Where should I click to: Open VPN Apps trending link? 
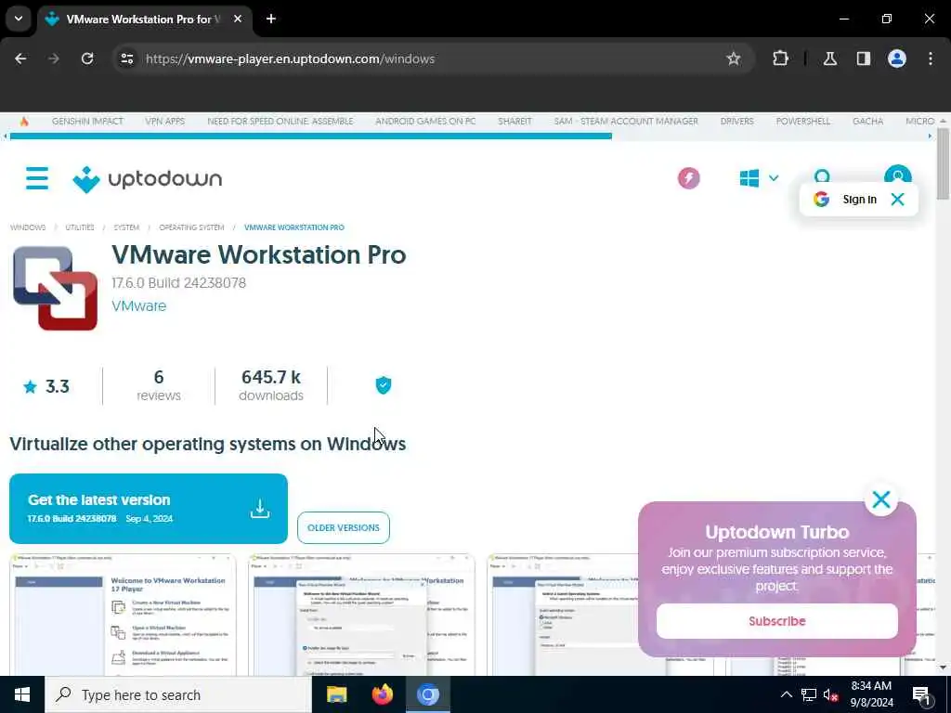pyautogui.click(x=165, y=122)
